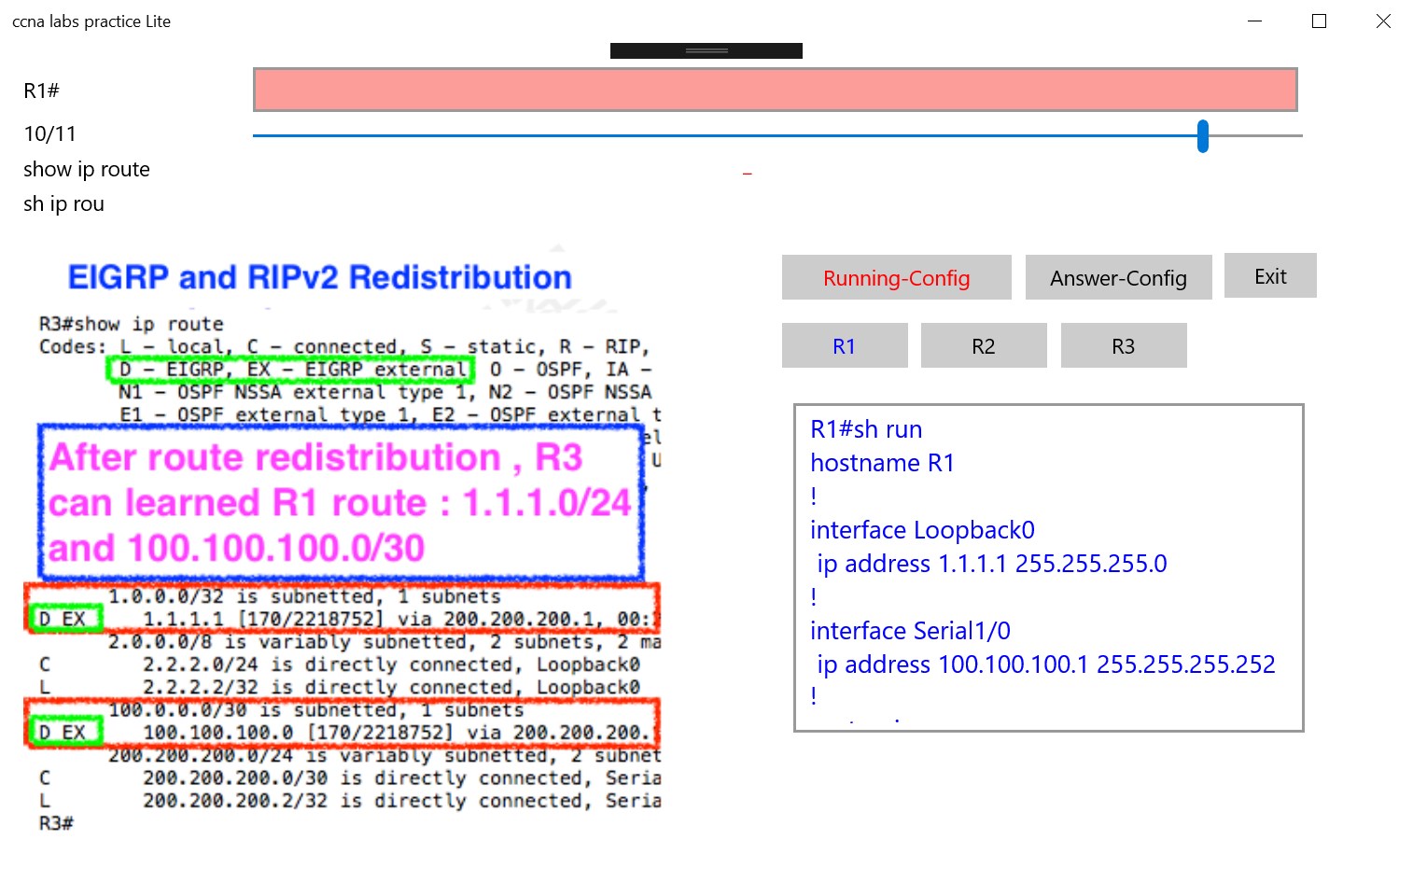Click the R1# prompt label
1413x881 pixels.
pos(41,91)
